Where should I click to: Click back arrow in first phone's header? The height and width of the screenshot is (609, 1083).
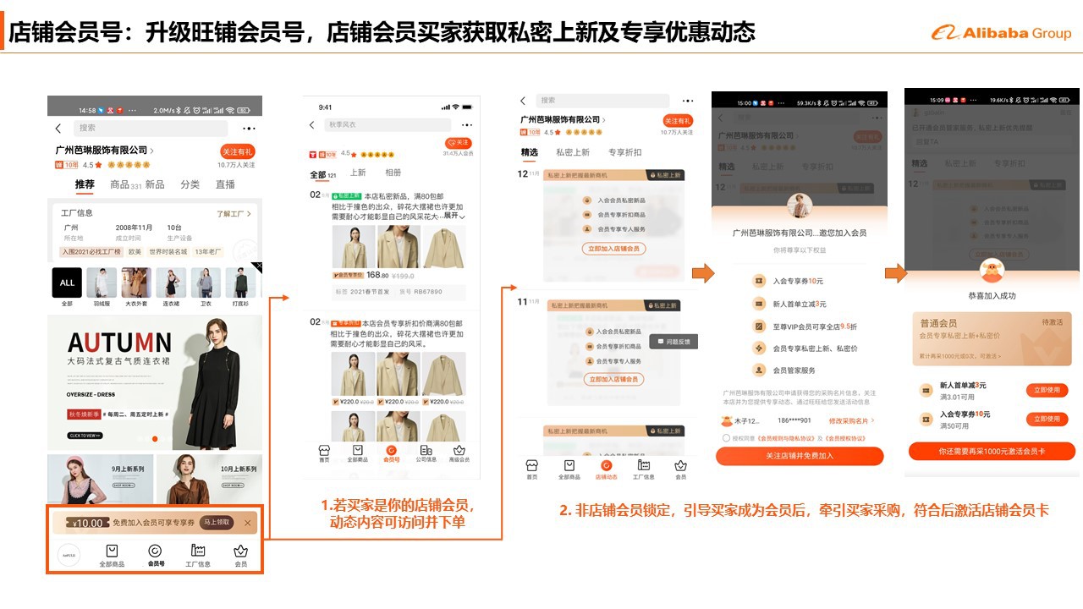(x=58, y=129)
